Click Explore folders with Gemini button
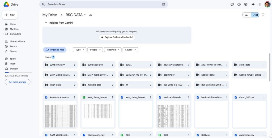 pos(117,37)
